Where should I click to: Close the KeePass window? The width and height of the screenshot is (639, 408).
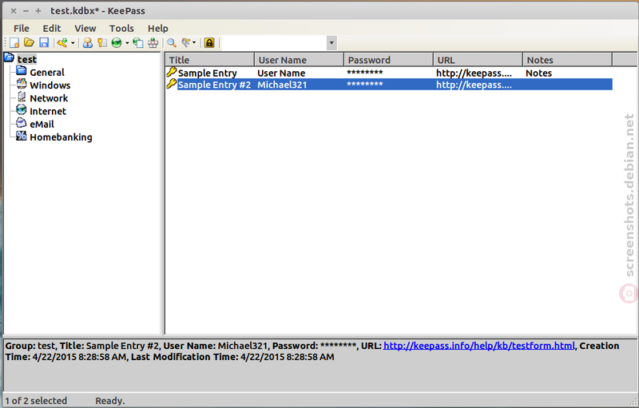[x=14, y=11]
